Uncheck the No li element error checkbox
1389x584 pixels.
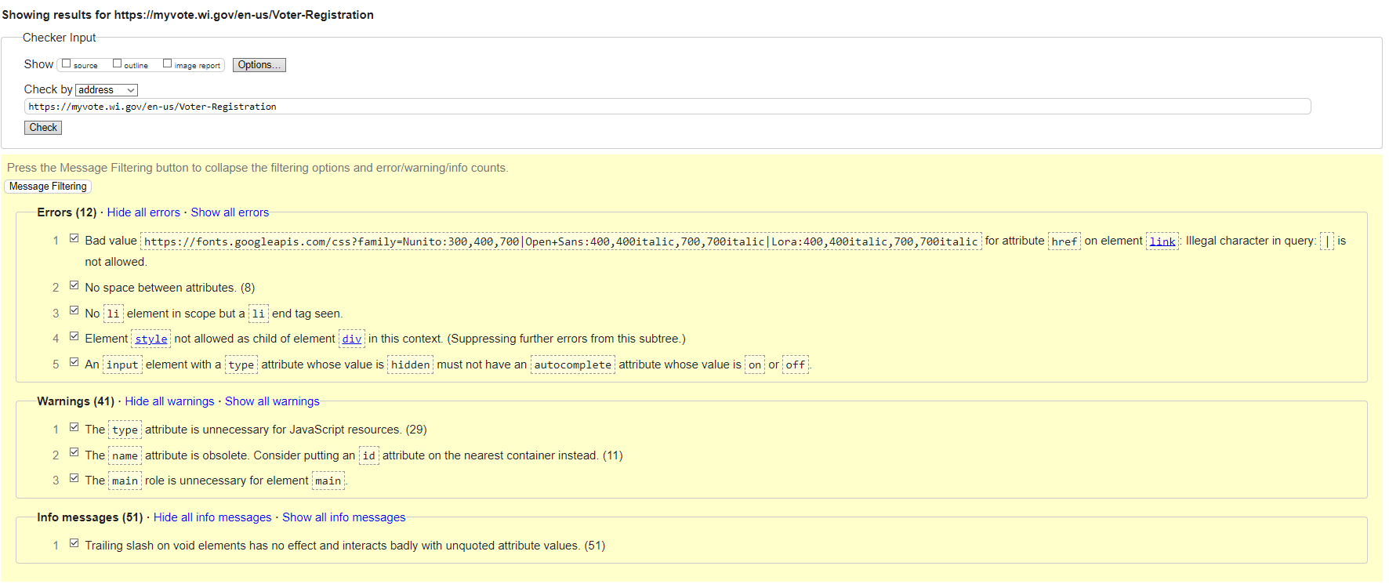tap(74, 310)
